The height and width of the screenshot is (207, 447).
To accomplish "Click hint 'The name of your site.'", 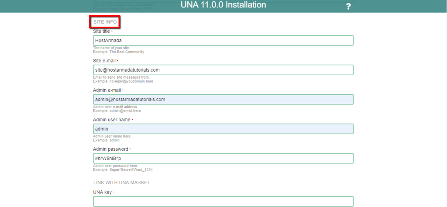I will pyautogui.click(x=111, y=48).
